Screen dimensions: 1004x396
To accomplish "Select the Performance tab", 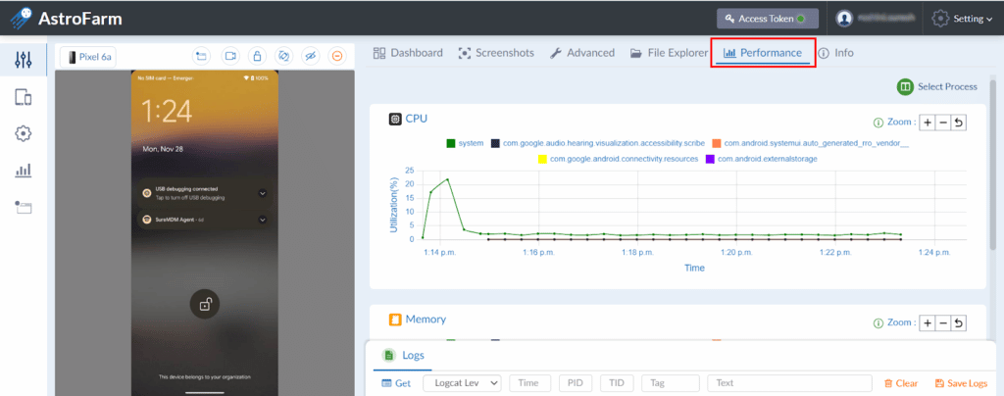I will click(763, 53).
